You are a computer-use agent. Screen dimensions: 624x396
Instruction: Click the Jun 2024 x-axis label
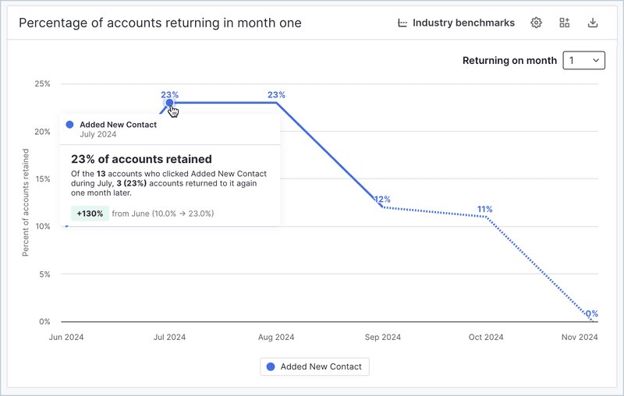[x=66, y=338]
